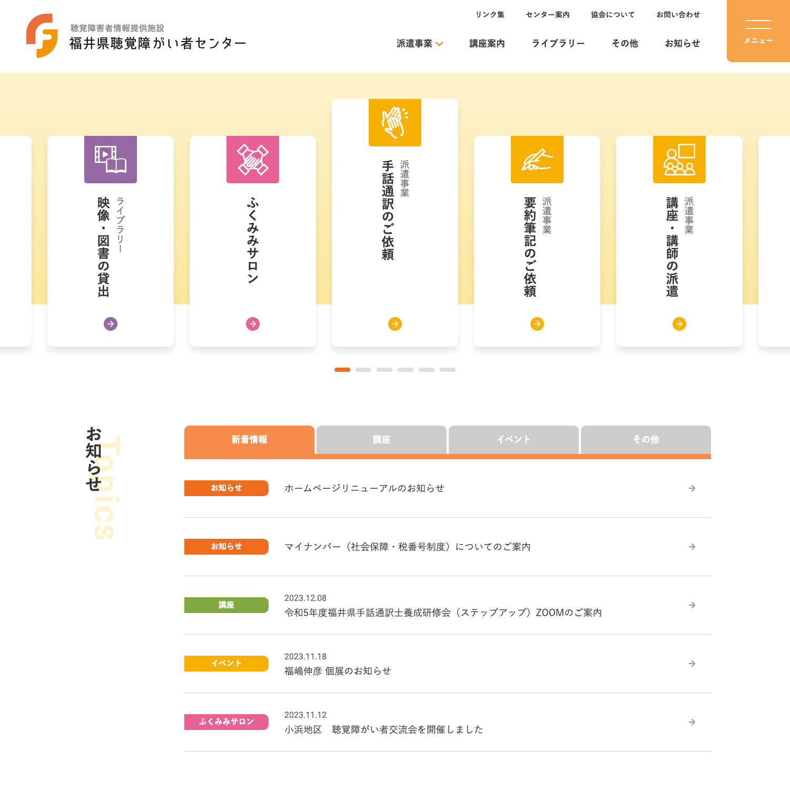This screenshot has height=790, width=790.
Task: Click the writing hand note-taking icon
Action: click(x=537, y=160)
